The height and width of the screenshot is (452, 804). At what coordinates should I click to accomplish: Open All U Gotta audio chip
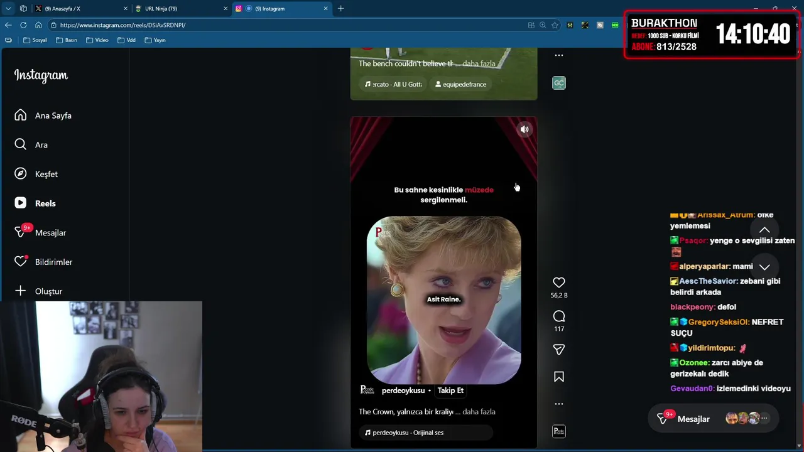coord(393,84)
